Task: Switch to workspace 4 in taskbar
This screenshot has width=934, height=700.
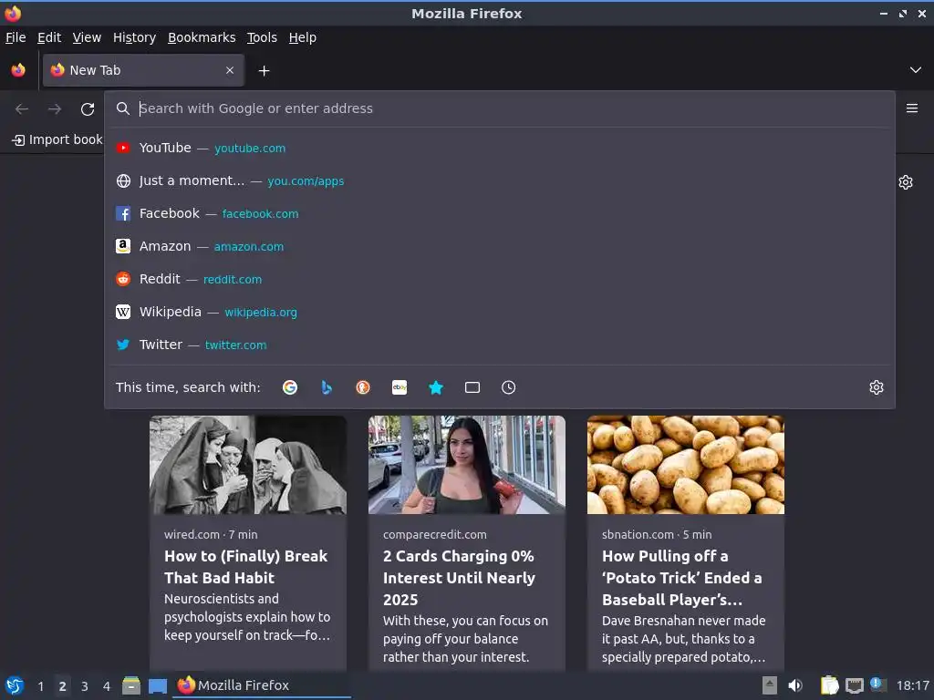Action: (x=107, y=686)
